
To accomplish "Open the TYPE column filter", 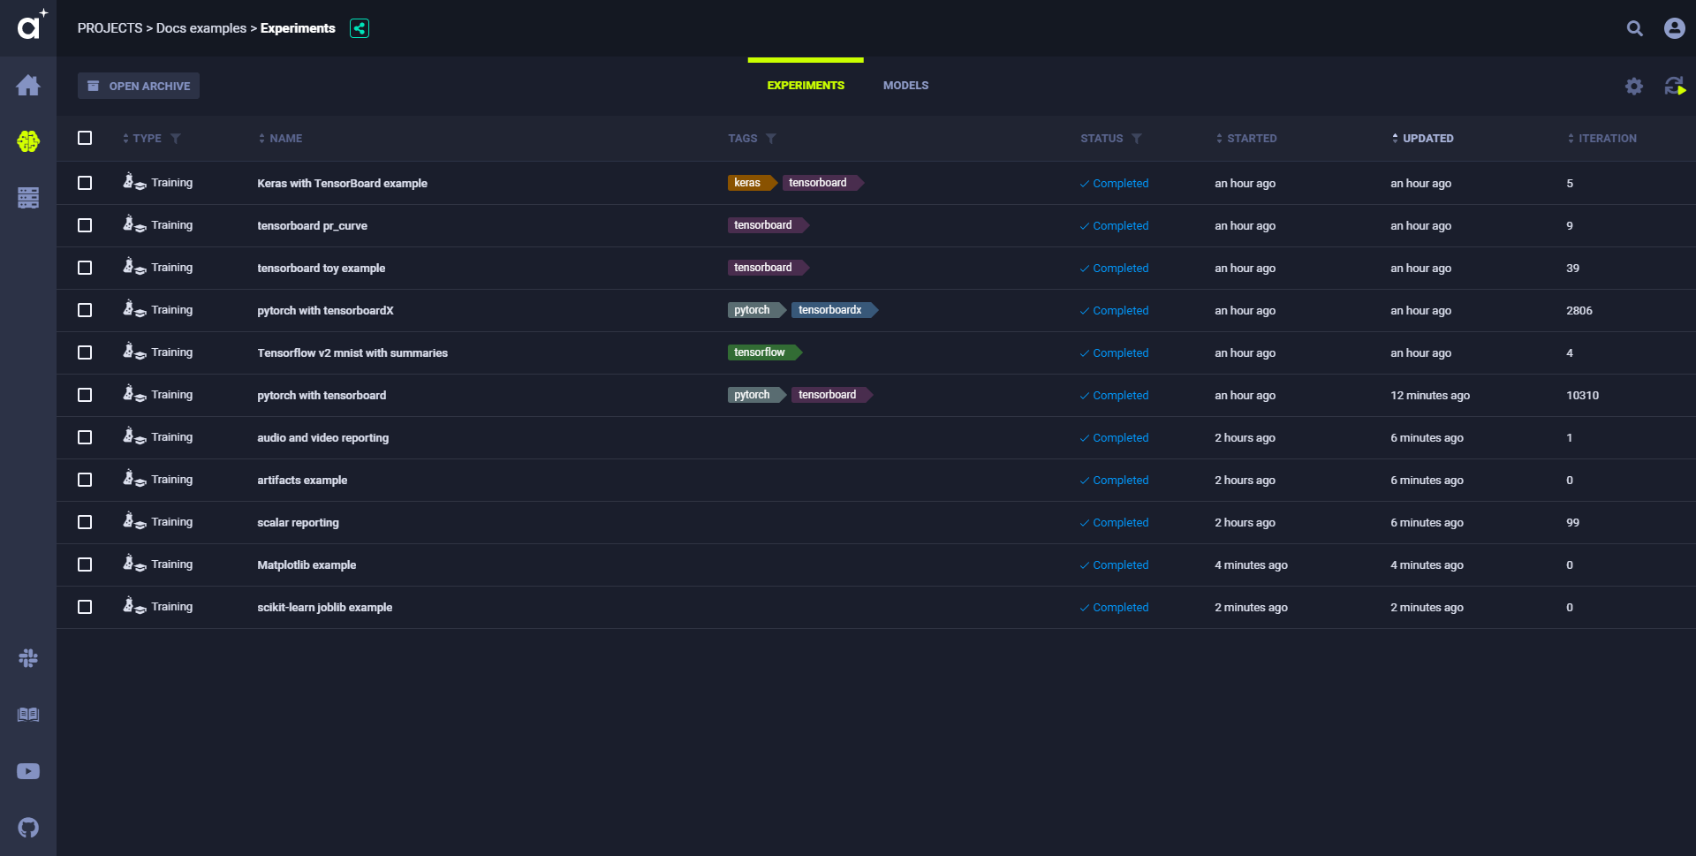I will pyautogui.click(x=176, y=139).
